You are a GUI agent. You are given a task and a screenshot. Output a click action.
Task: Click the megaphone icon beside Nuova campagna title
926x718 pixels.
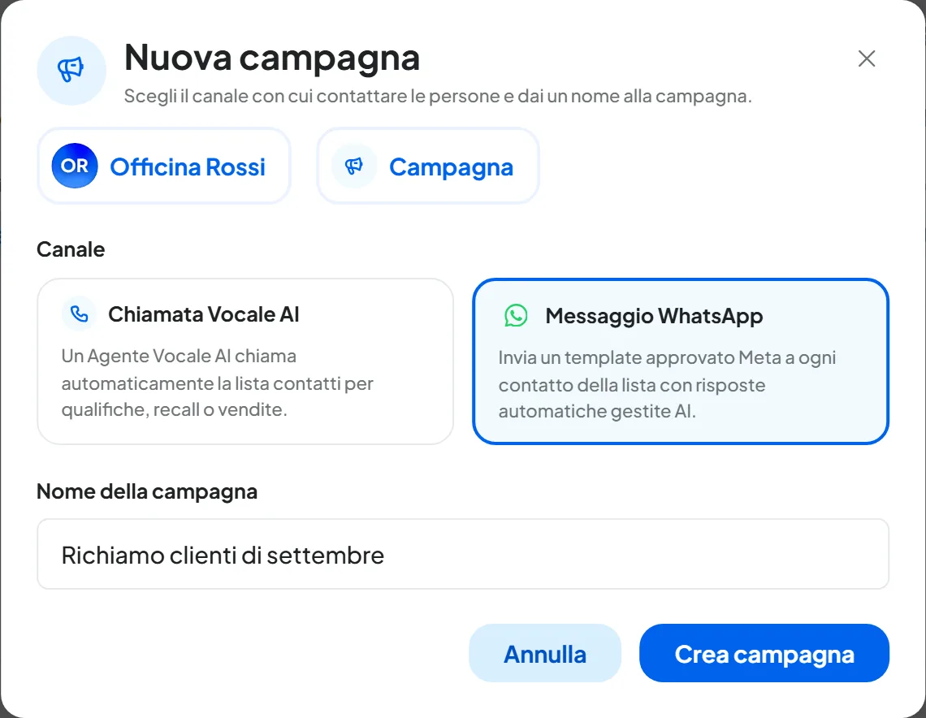tap(71, 71)
